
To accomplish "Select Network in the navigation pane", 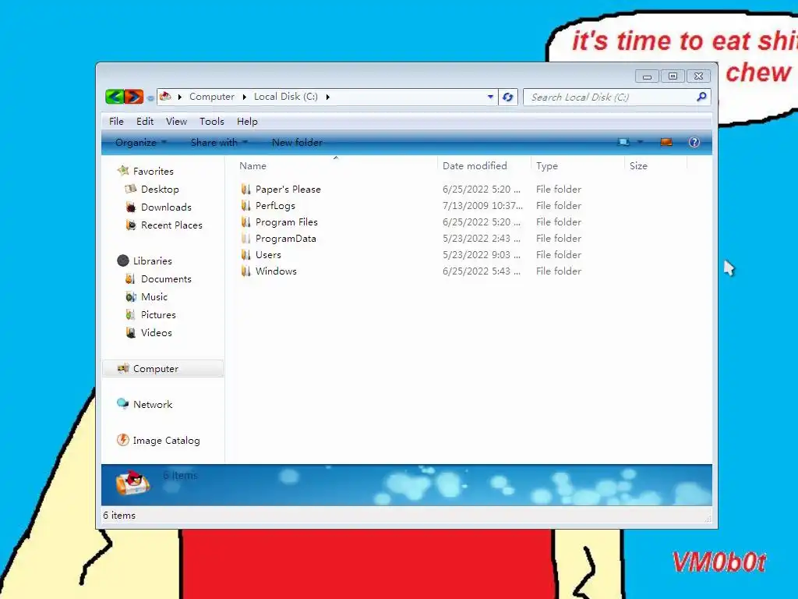I will (x=153, y=405).
